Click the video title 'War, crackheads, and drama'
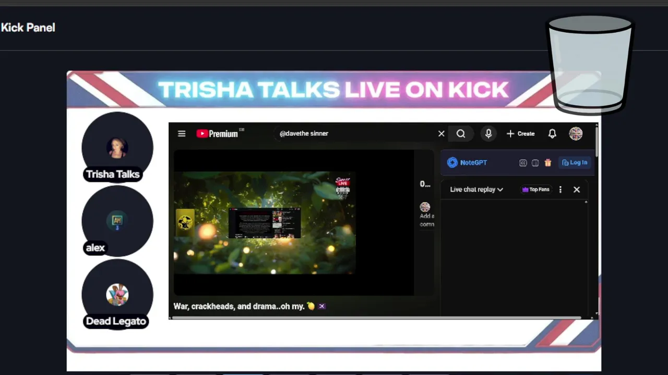Screen dimensions: 668x375 click(x=239, y=306)
